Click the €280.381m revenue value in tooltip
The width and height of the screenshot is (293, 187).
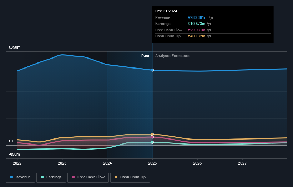pyautogui.click(x=198, y=17)
